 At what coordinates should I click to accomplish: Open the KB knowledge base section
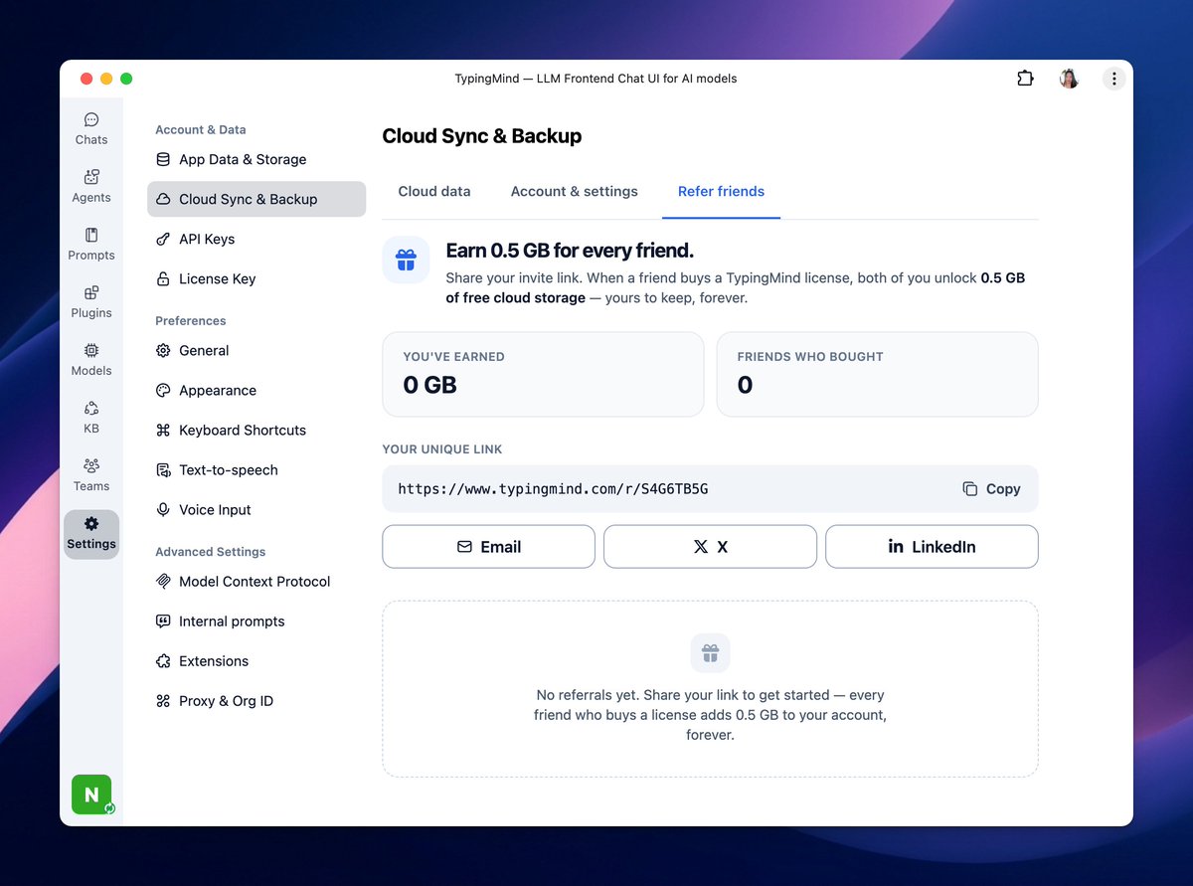point(91,418)
